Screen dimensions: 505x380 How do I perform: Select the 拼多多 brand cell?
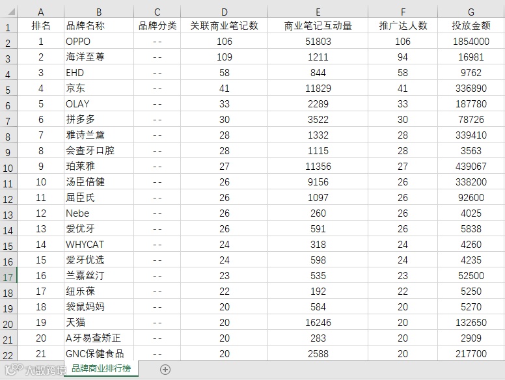point(99,120)
